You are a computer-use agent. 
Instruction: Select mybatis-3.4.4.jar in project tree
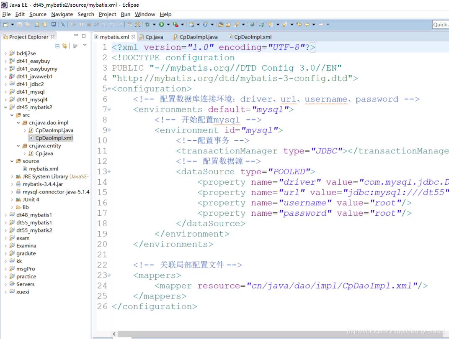pyautogui.click(x=39, y=184)
